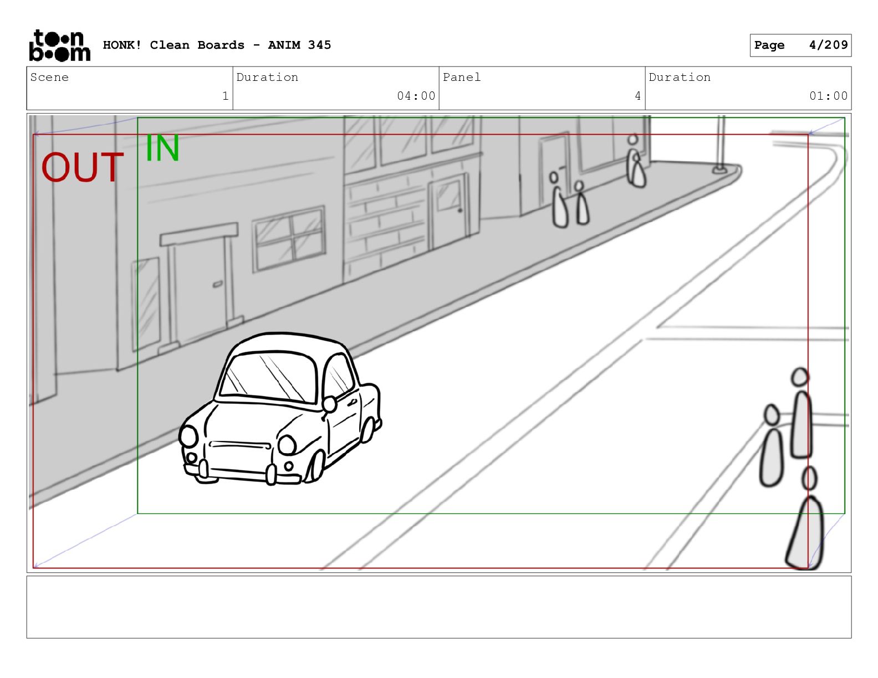Image resolution: width=878 pixels, height=678 pixels.
Task: Select the Scene number cell
Action: [x=130, y=88]
